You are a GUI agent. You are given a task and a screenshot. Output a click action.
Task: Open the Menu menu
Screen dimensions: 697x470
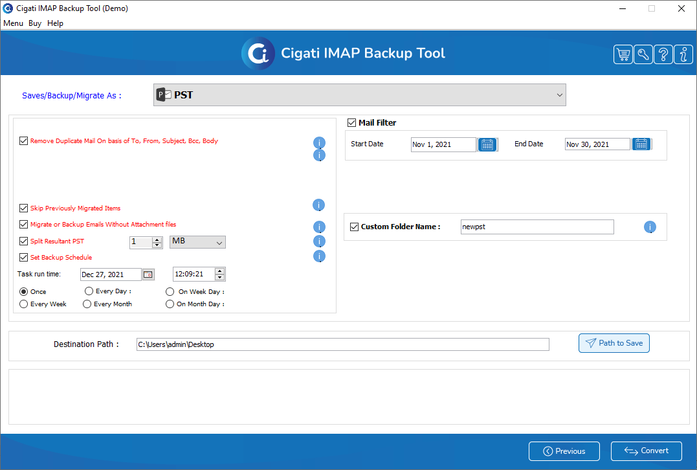13,23
